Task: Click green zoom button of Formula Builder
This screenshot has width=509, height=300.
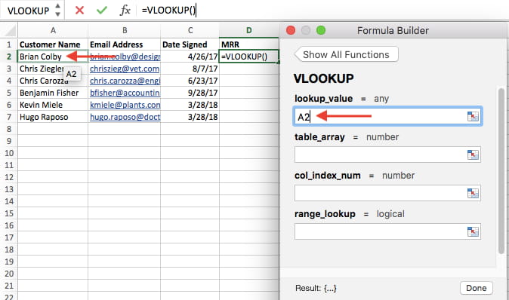Action: pyautogui.click(x=321, y=30)
